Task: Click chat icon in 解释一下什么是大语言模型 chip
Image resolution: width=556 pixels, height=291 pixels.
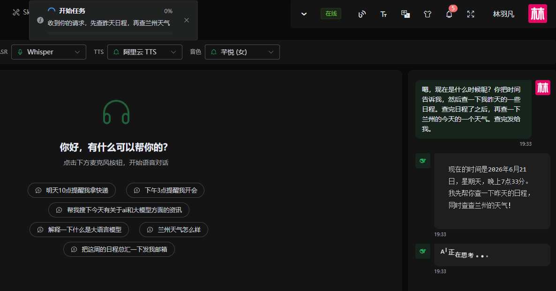Action: click(x=40, y=230)
